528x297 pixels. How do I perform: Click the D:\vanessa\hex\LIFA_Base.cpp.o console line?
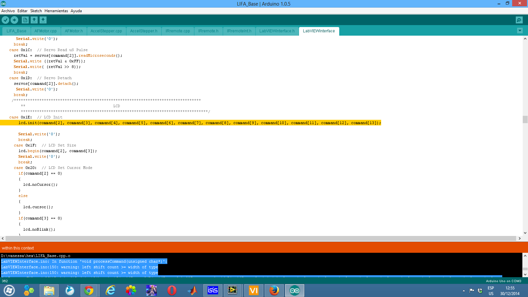tap(36, 256)
